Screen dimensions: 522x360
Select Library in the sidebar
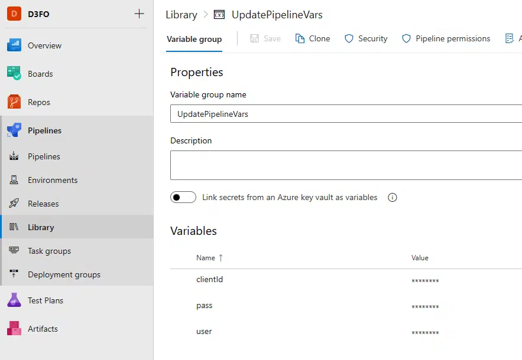pyautogui.click(x=41, y=227)
